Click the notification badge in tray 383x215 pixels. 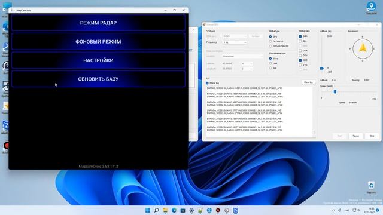point(378,210)
